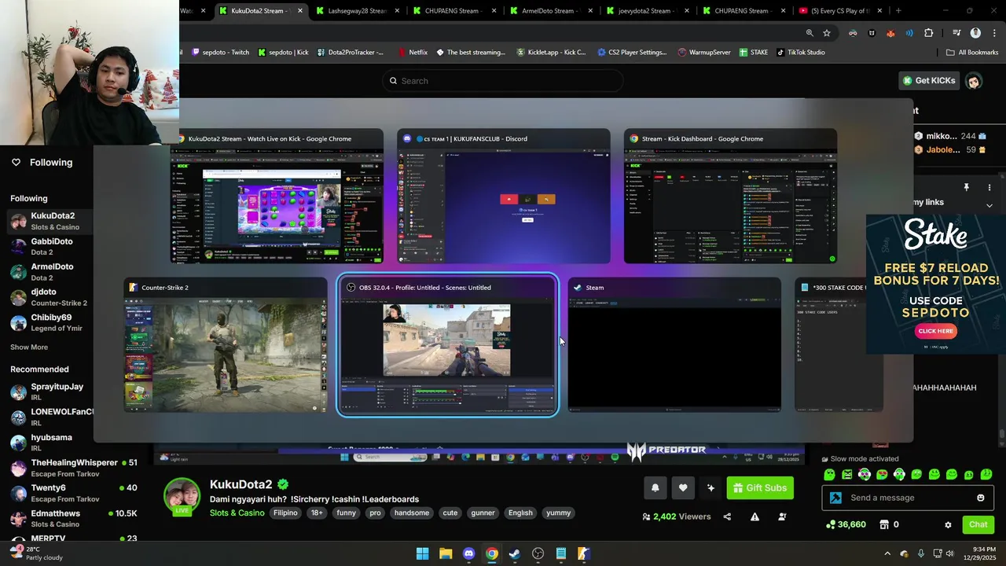Click the user icon right of the report triangle
The width and height of the screenshot is (1006, 566).
782,516
